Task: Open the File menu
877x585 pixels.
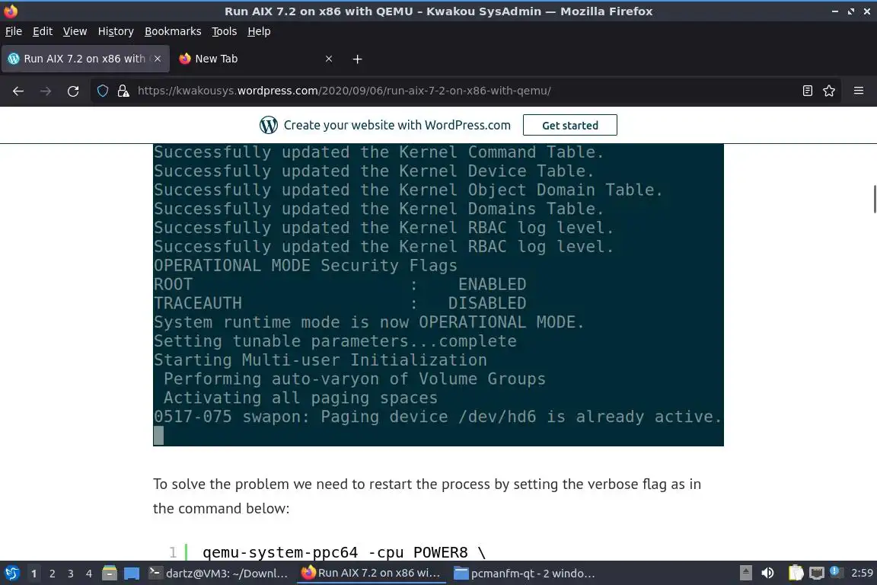Action: tap(14, 31)
